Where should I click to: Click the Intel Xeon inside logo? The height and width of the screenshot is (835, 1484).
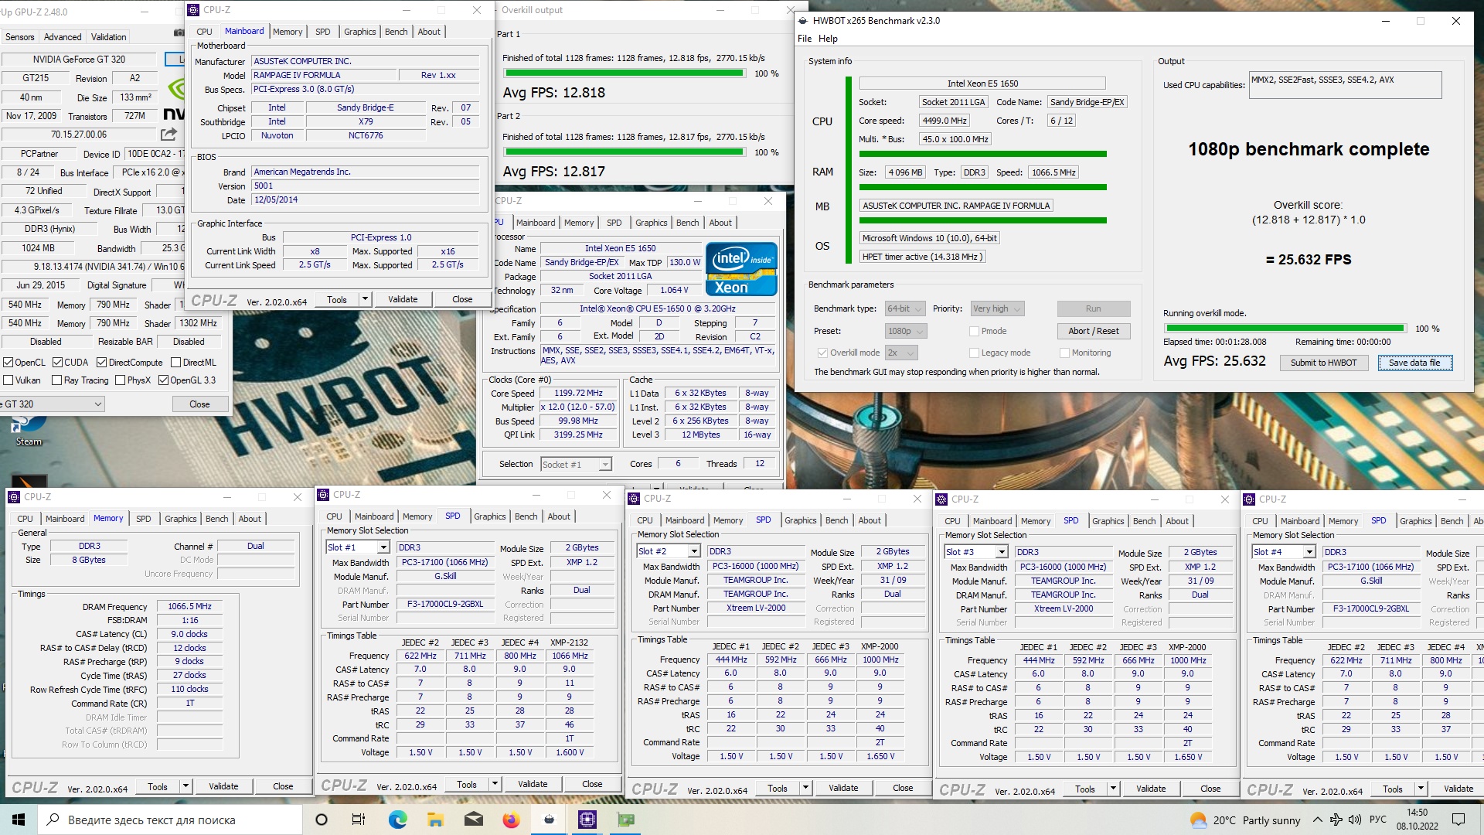click(740, 269)
